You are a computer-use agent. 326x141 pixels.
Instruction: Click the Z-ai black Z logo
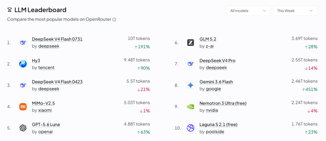coord(191,43)
